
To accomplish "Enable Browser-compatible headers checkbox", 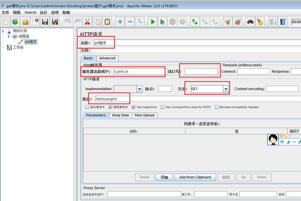I will [x=217, y=107].
